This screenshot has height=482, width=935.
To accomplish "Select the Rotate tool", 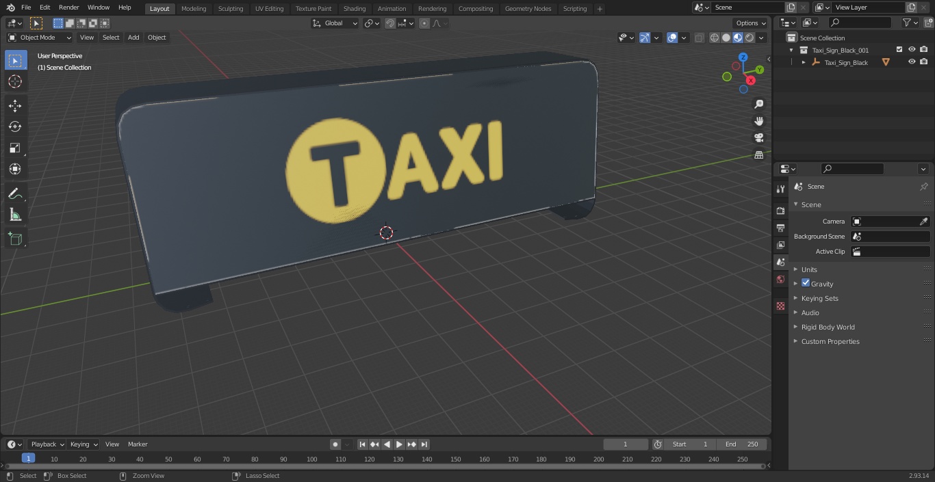I will tap(15, 126).
